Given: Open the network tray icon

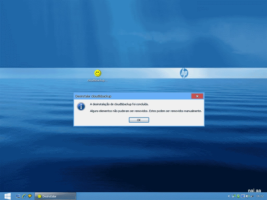Looking at the screenshot, I should 233,196.
